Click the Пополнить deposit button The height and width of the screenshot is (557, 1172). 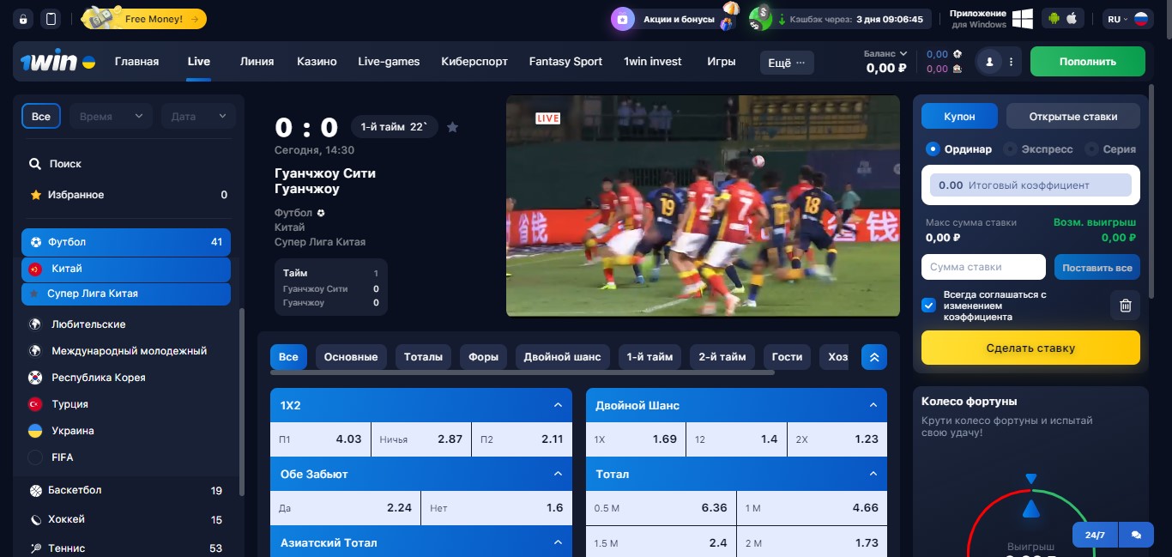pyautogui.click(x=1088, y=62)
